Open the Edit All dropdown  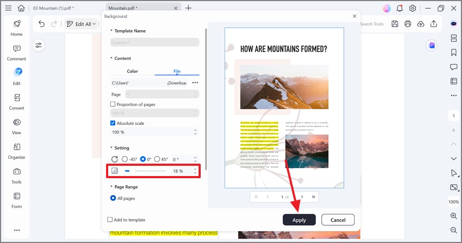pos(82,24)
